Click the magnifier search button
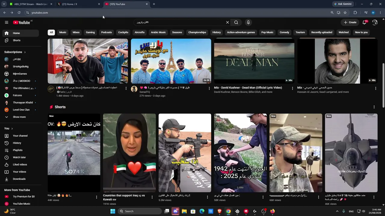The width and height of the screenshot is (385, 216). pos(236,22)
